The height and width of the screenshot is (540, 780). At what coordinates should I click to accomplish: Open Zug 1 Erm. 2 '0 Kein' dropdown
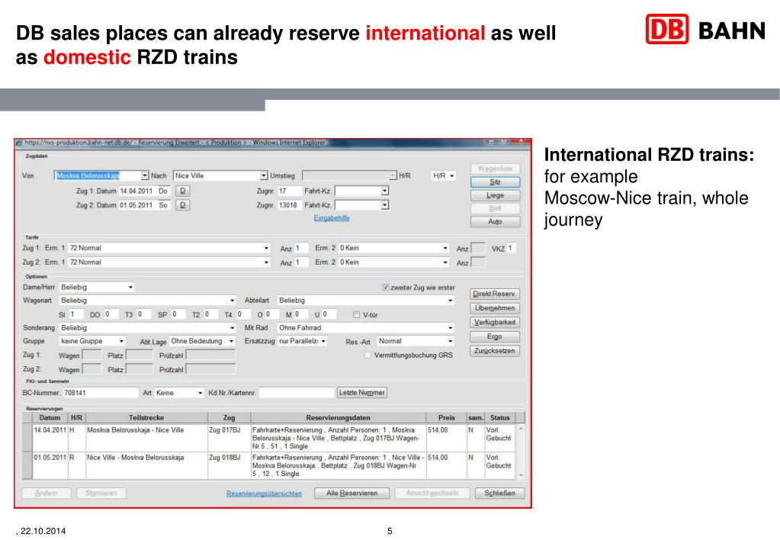click(x=445, y=248)
